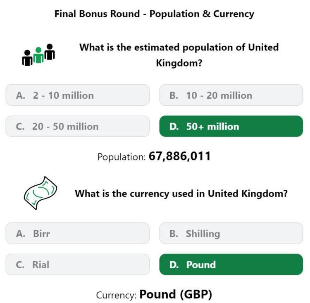The height and width of the screenshot is (303, 310).
Task: Click the highlighted D. Pound answer
Action: click(x=231, y=265)
